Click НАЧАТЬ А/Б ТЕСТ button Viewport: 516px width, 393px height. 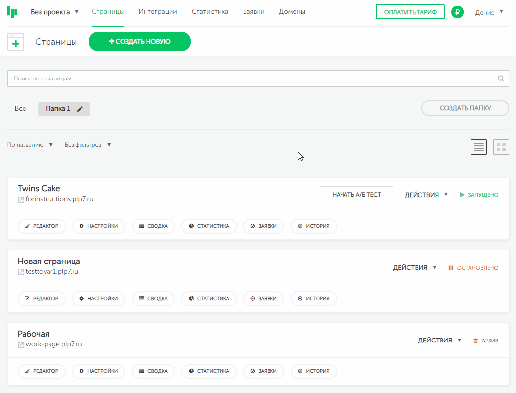pyautogui.click(x=356, y=195)
